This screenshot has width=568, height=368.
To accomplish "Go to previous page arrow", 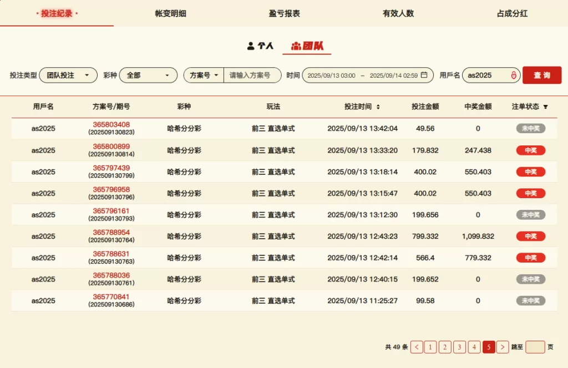I will coord(417,347).
